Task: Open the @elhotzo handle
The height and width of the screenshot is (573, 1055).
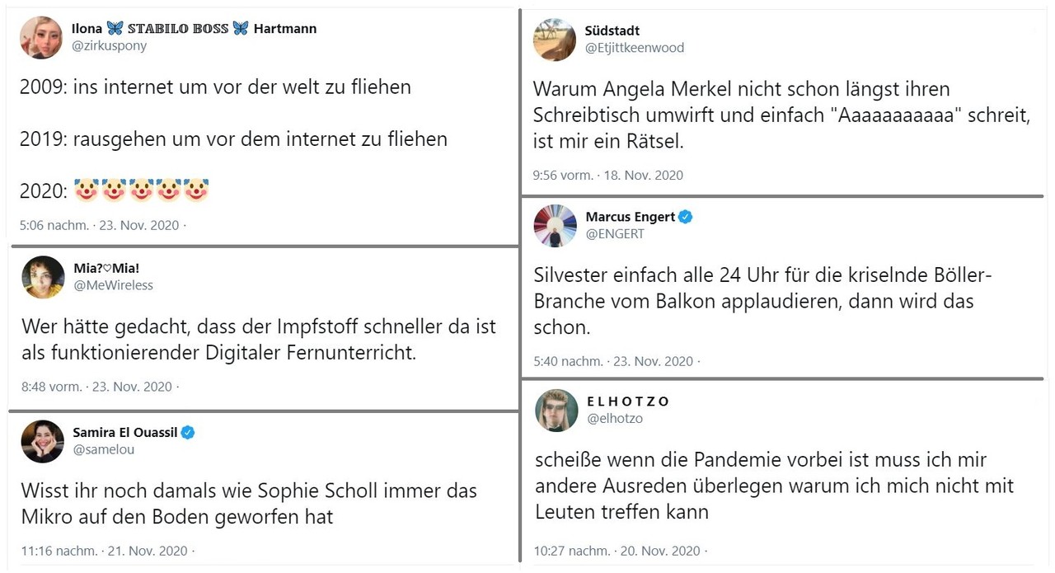Action: pos(615,419)
